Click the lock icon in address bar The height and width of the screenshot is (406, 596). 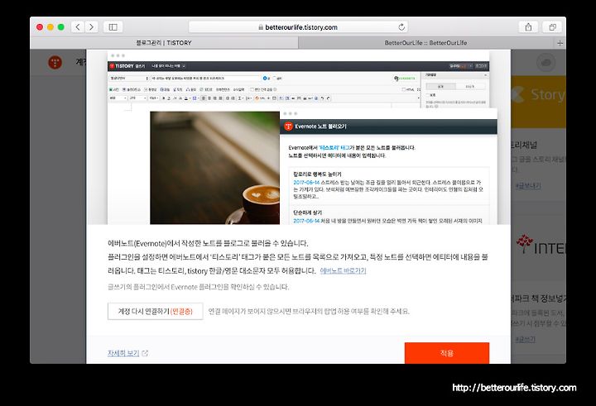261,27
